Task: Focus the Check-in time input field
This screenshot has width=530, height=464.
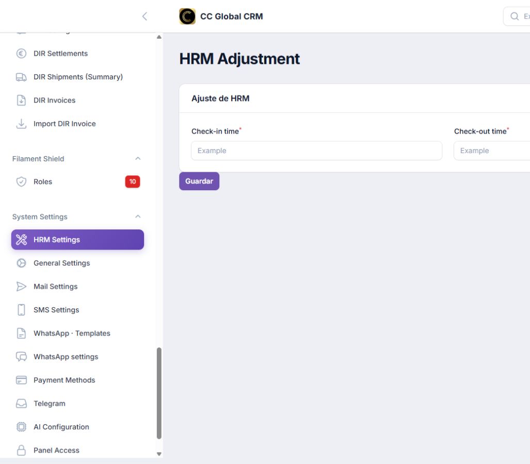Action: coord(316,151)
